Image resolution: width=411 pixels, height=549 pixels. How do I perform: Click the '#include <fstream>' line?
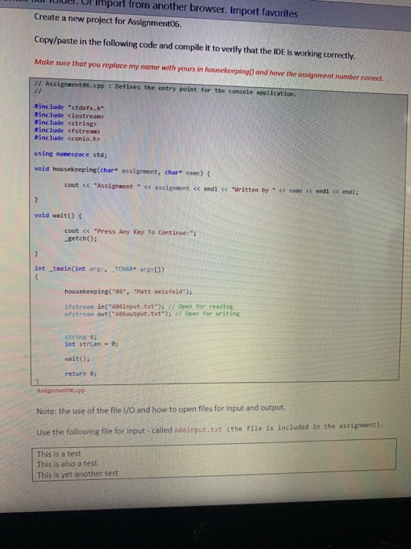(x=67, y=131)
